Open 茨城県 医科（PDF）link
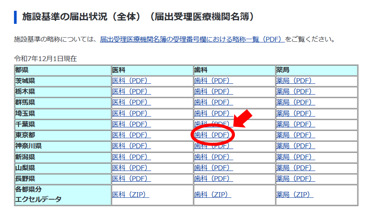370x216 pixels. click(131, 81)
